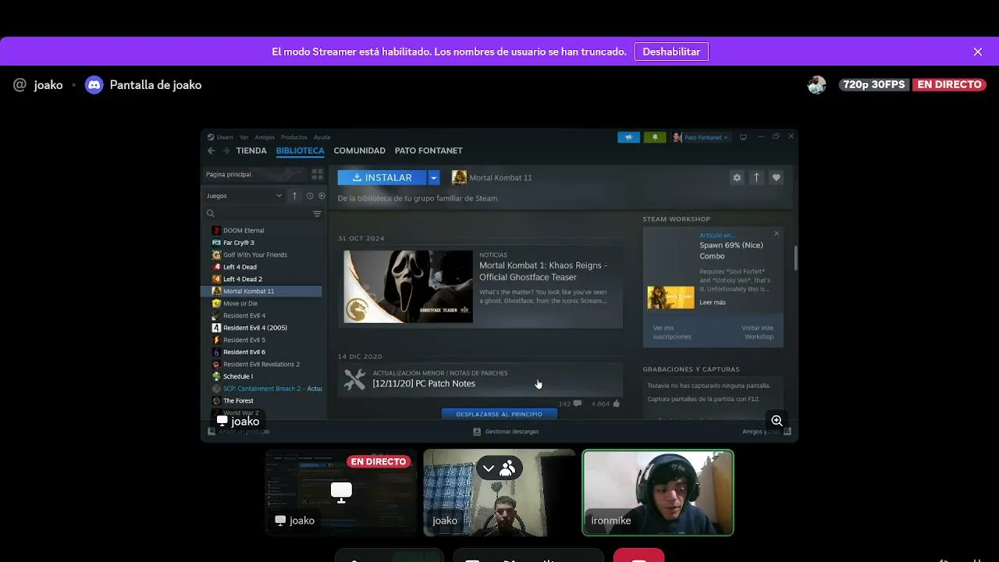Open library advanced filter options icon
Image resolution: width=999 pixels, height=562 pixels.
click(x=317, y=214)
